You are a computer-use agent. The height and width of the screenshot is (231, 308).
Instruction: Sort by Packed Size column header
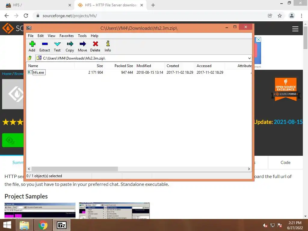click(x=119, y=66)
